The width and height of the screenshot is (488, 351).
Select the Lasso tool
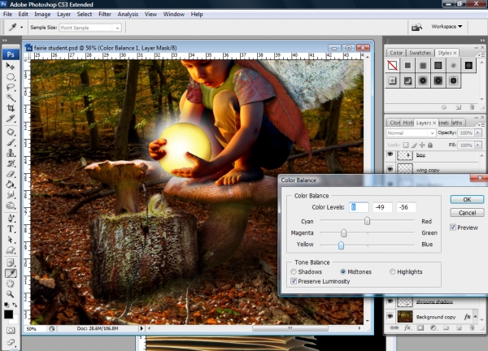11,88
